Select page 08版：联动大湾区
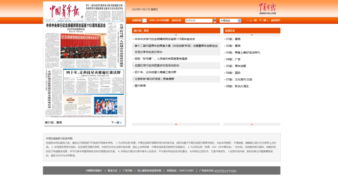 coord(237,86)
